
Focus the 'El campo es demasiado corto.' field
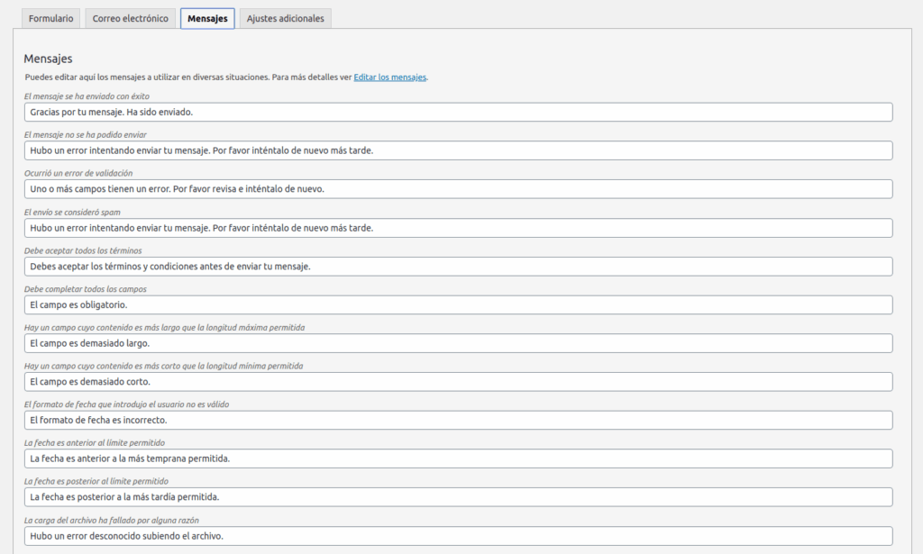458,382
